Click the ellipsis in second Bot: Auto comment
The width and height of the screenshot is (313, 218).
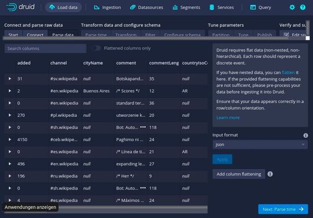(143, 188)
